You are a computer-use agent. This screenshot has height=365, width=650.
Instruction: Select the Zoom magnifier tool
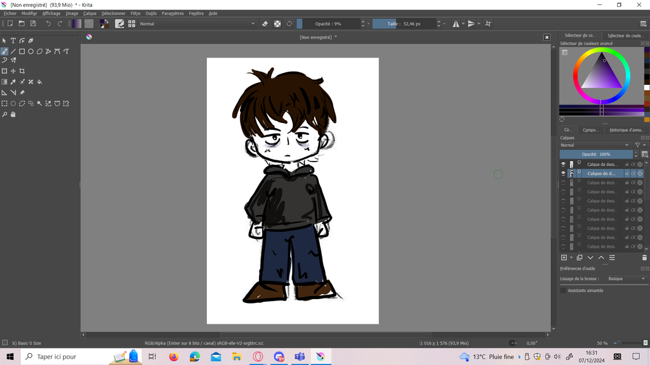(4, 115)
